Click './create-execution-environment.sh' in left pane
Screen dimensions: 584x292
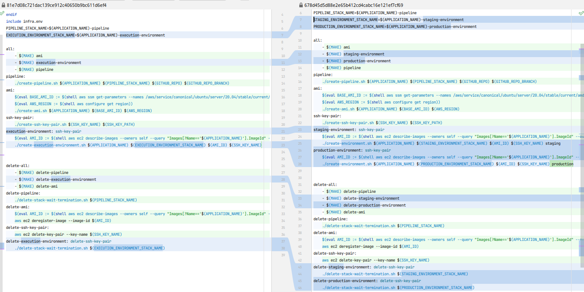[x=50, y=145]
